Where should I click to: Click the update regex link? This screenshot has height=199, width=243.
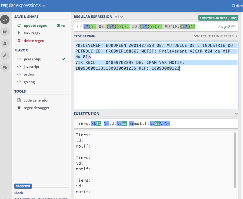click(35, 26)
